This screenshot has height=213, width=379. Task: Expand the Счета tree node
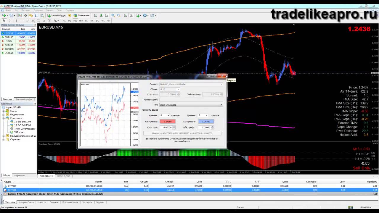click(4, 111)
